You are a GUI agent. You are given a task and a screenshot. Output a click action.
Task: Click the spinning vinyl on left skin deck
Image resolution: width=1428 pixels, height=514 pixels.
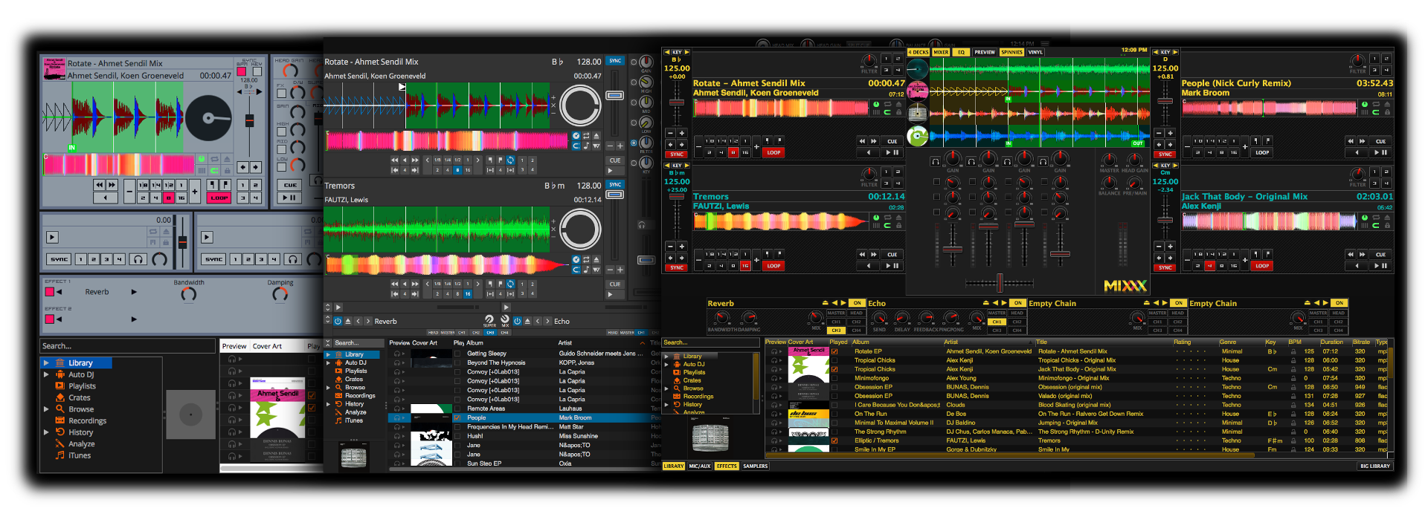pos(208,117)
